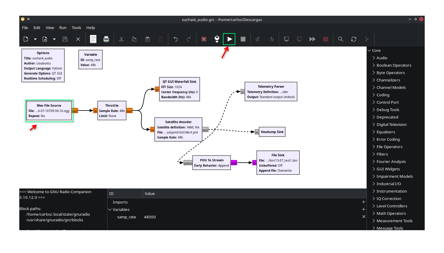Select the samp_rate value 48000 cell
The width and height of the screenshot is (444, 253).
point(150,217)
